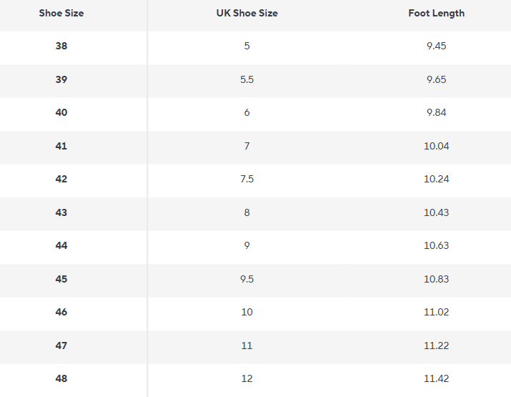Click UK shoe size 5.5 value
This screenshot has width=511, height=397.
[247, 79]
